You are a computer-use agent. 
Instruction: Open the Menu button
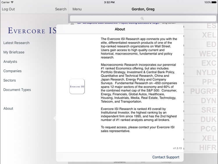[x=77, y=9]
